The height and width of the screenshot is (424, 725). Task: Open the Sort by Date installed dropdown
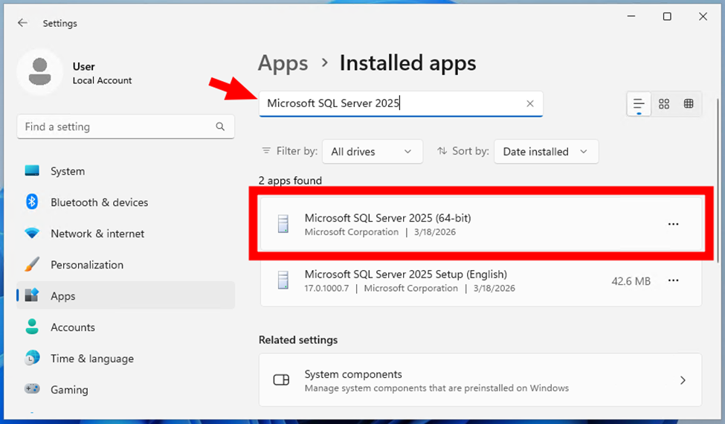coord(545,152)
